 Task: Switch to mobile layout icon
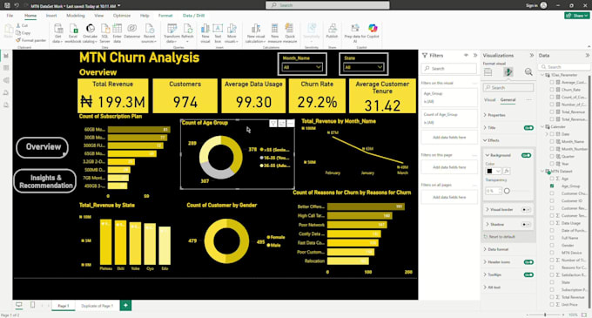click(32, 305)
